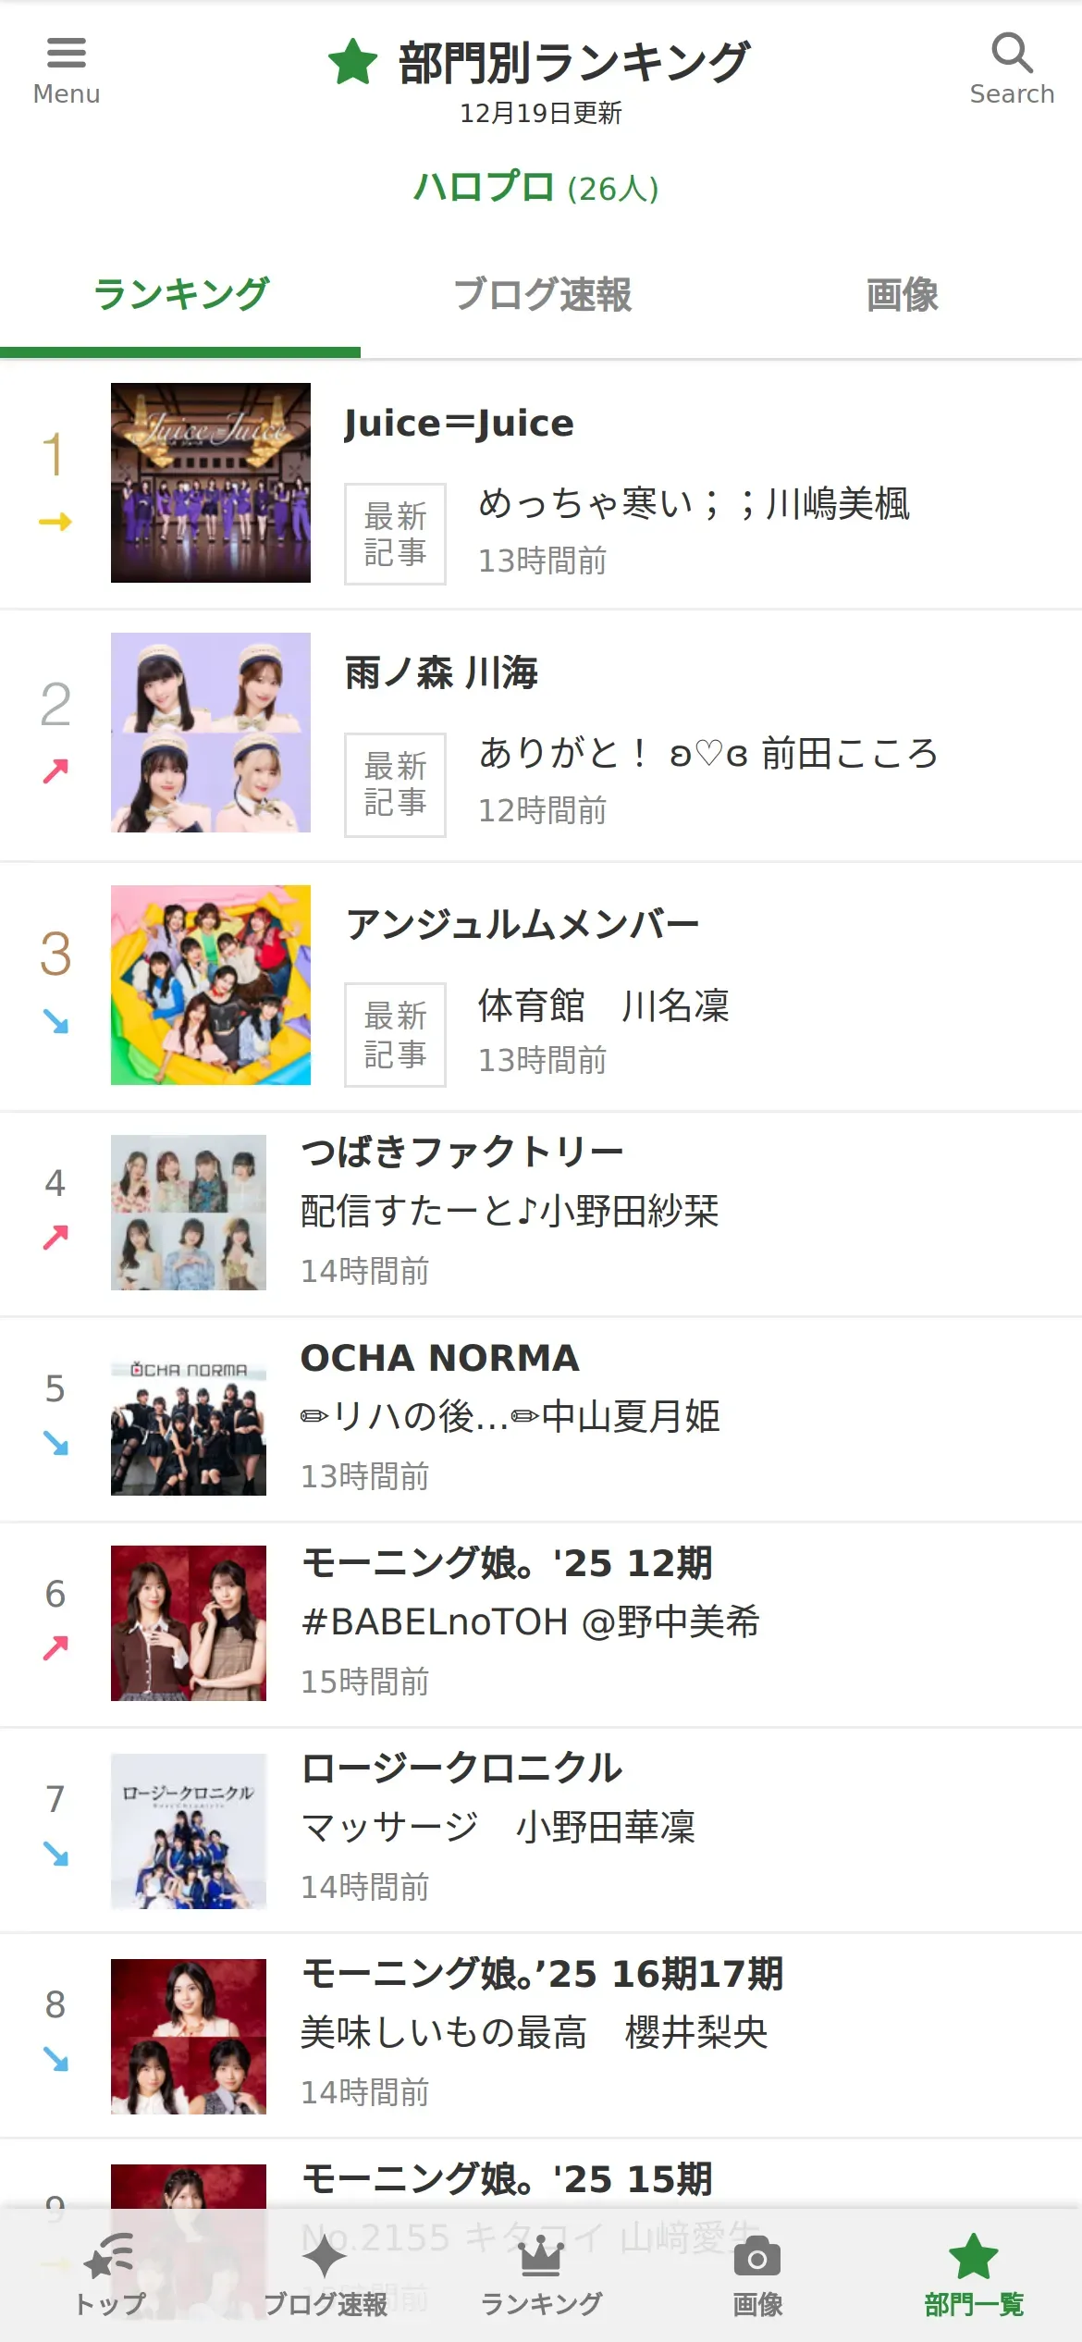The width and height of the screenshot is (1082, 2342).
Task: Open latest article めっちゃ寒い；；川嶋美楓
Action: (694, 504)
